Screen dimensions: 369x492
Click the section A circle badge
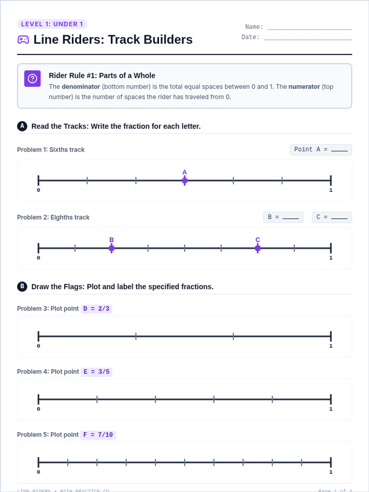[22, 126]
